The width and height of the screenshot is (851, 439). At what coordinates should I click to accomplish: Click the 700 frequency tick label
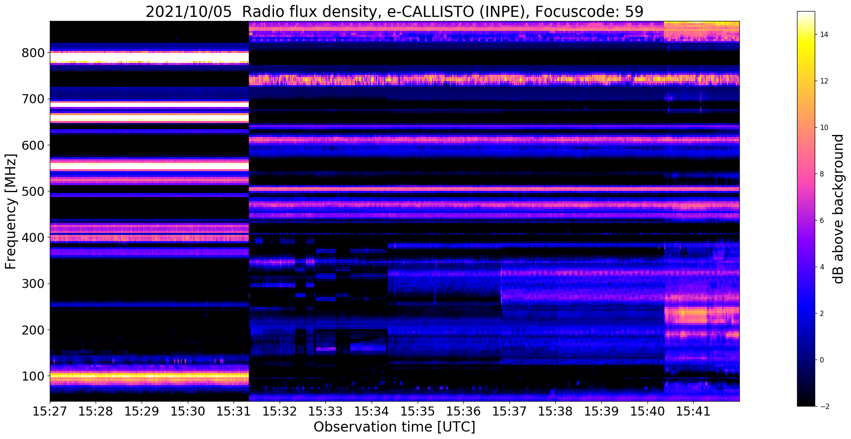pyautogui.click(x=34, y=99)
